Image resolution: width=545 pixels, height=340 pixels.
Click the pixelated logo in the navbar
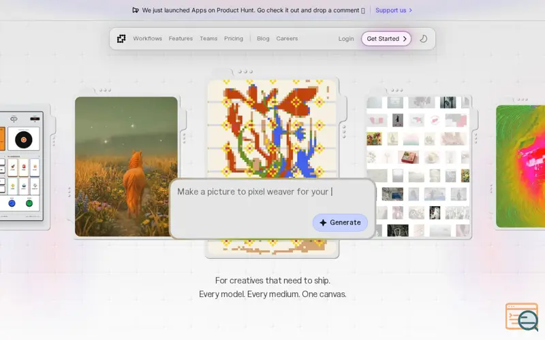pos(121,39)
